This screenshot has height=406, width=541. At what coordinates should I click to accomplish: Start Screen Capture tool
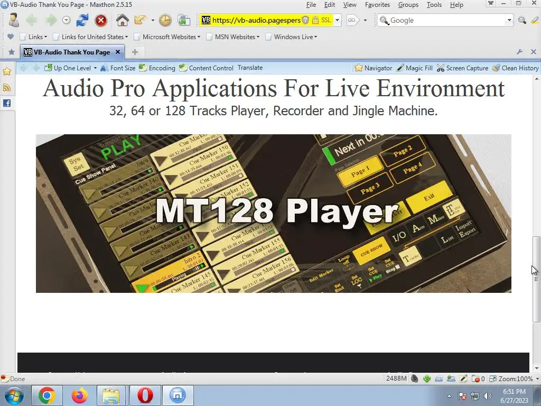pyautogui.click(x=462, y=68)
